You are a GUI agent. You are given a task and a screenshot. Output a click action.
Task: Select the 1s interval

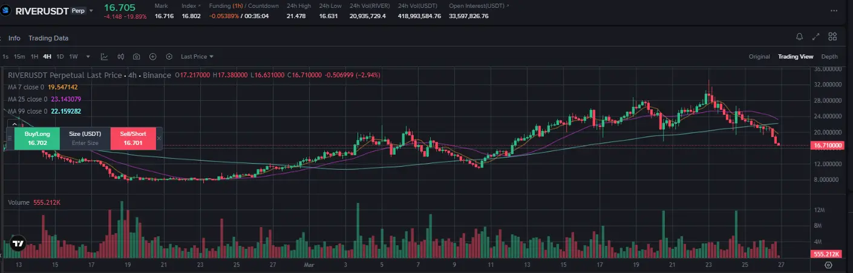pyautogui.click(x=5, y=57)
